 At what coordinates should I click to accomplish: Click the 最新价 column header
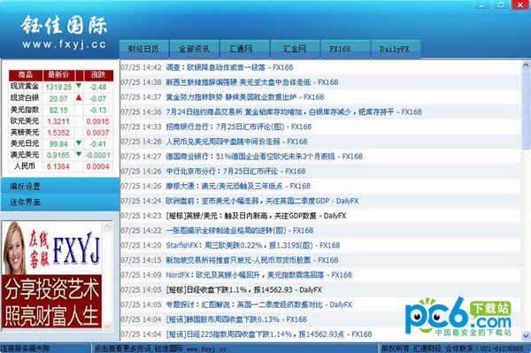[59, 75]
